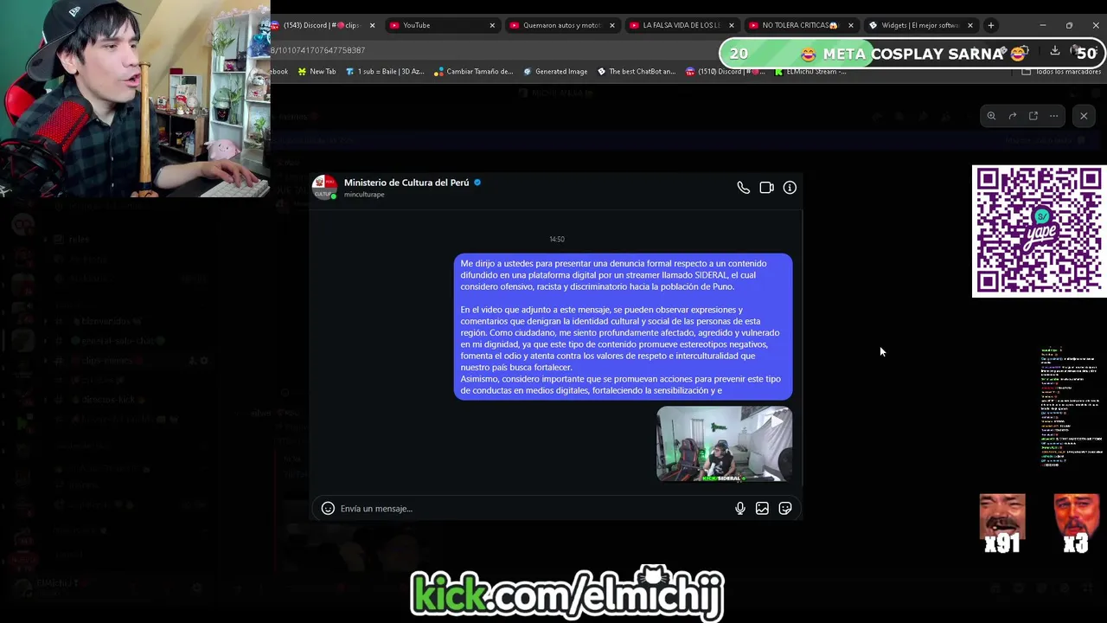Open the sticker picker icon
1107x623 pixels.
[785, 509]
